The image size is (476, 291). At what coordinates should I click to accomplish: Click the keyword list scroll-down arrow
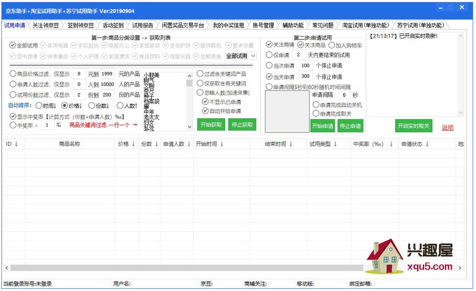189,127
